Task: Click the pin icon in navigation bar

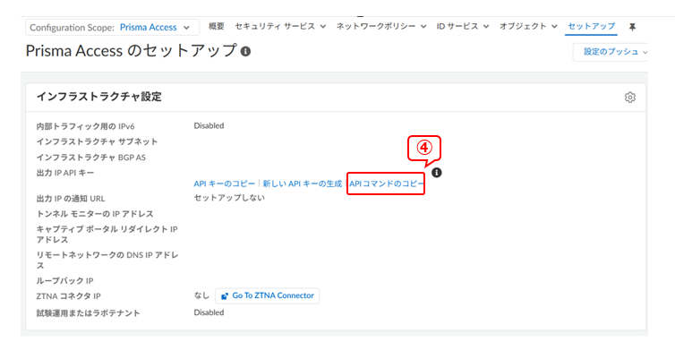Action: (x=632, y=27)
